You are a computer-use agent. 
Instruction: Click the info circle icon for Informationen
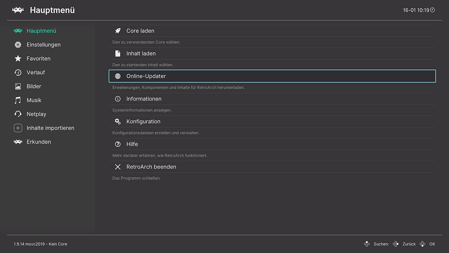pyautogui.click(x=118, y=99)
